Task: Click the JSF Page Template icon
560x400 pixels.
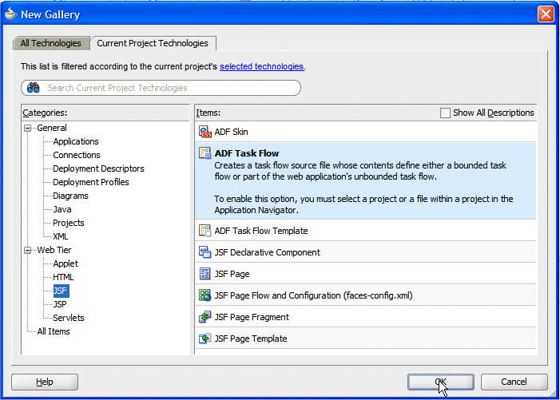Action: [205, 339]
